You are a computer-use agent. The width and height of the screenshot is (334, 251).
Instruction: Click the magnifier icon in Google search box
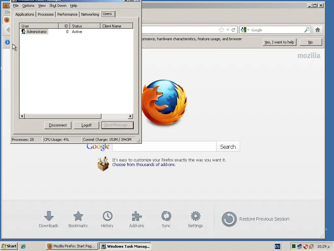pos(307,30)
